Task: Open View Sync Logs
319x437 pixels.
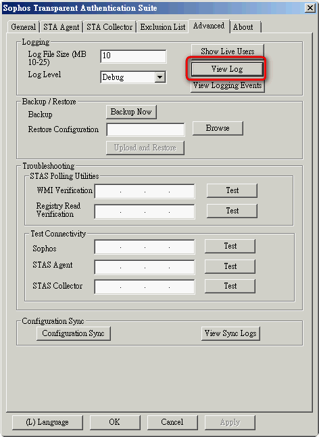Action: pyautogui.click(x=230, y=333)
